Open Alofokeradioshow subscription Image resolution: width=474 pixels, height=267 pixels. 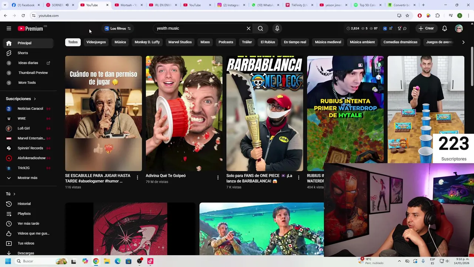pyautogui.click(x=29, y=158)
